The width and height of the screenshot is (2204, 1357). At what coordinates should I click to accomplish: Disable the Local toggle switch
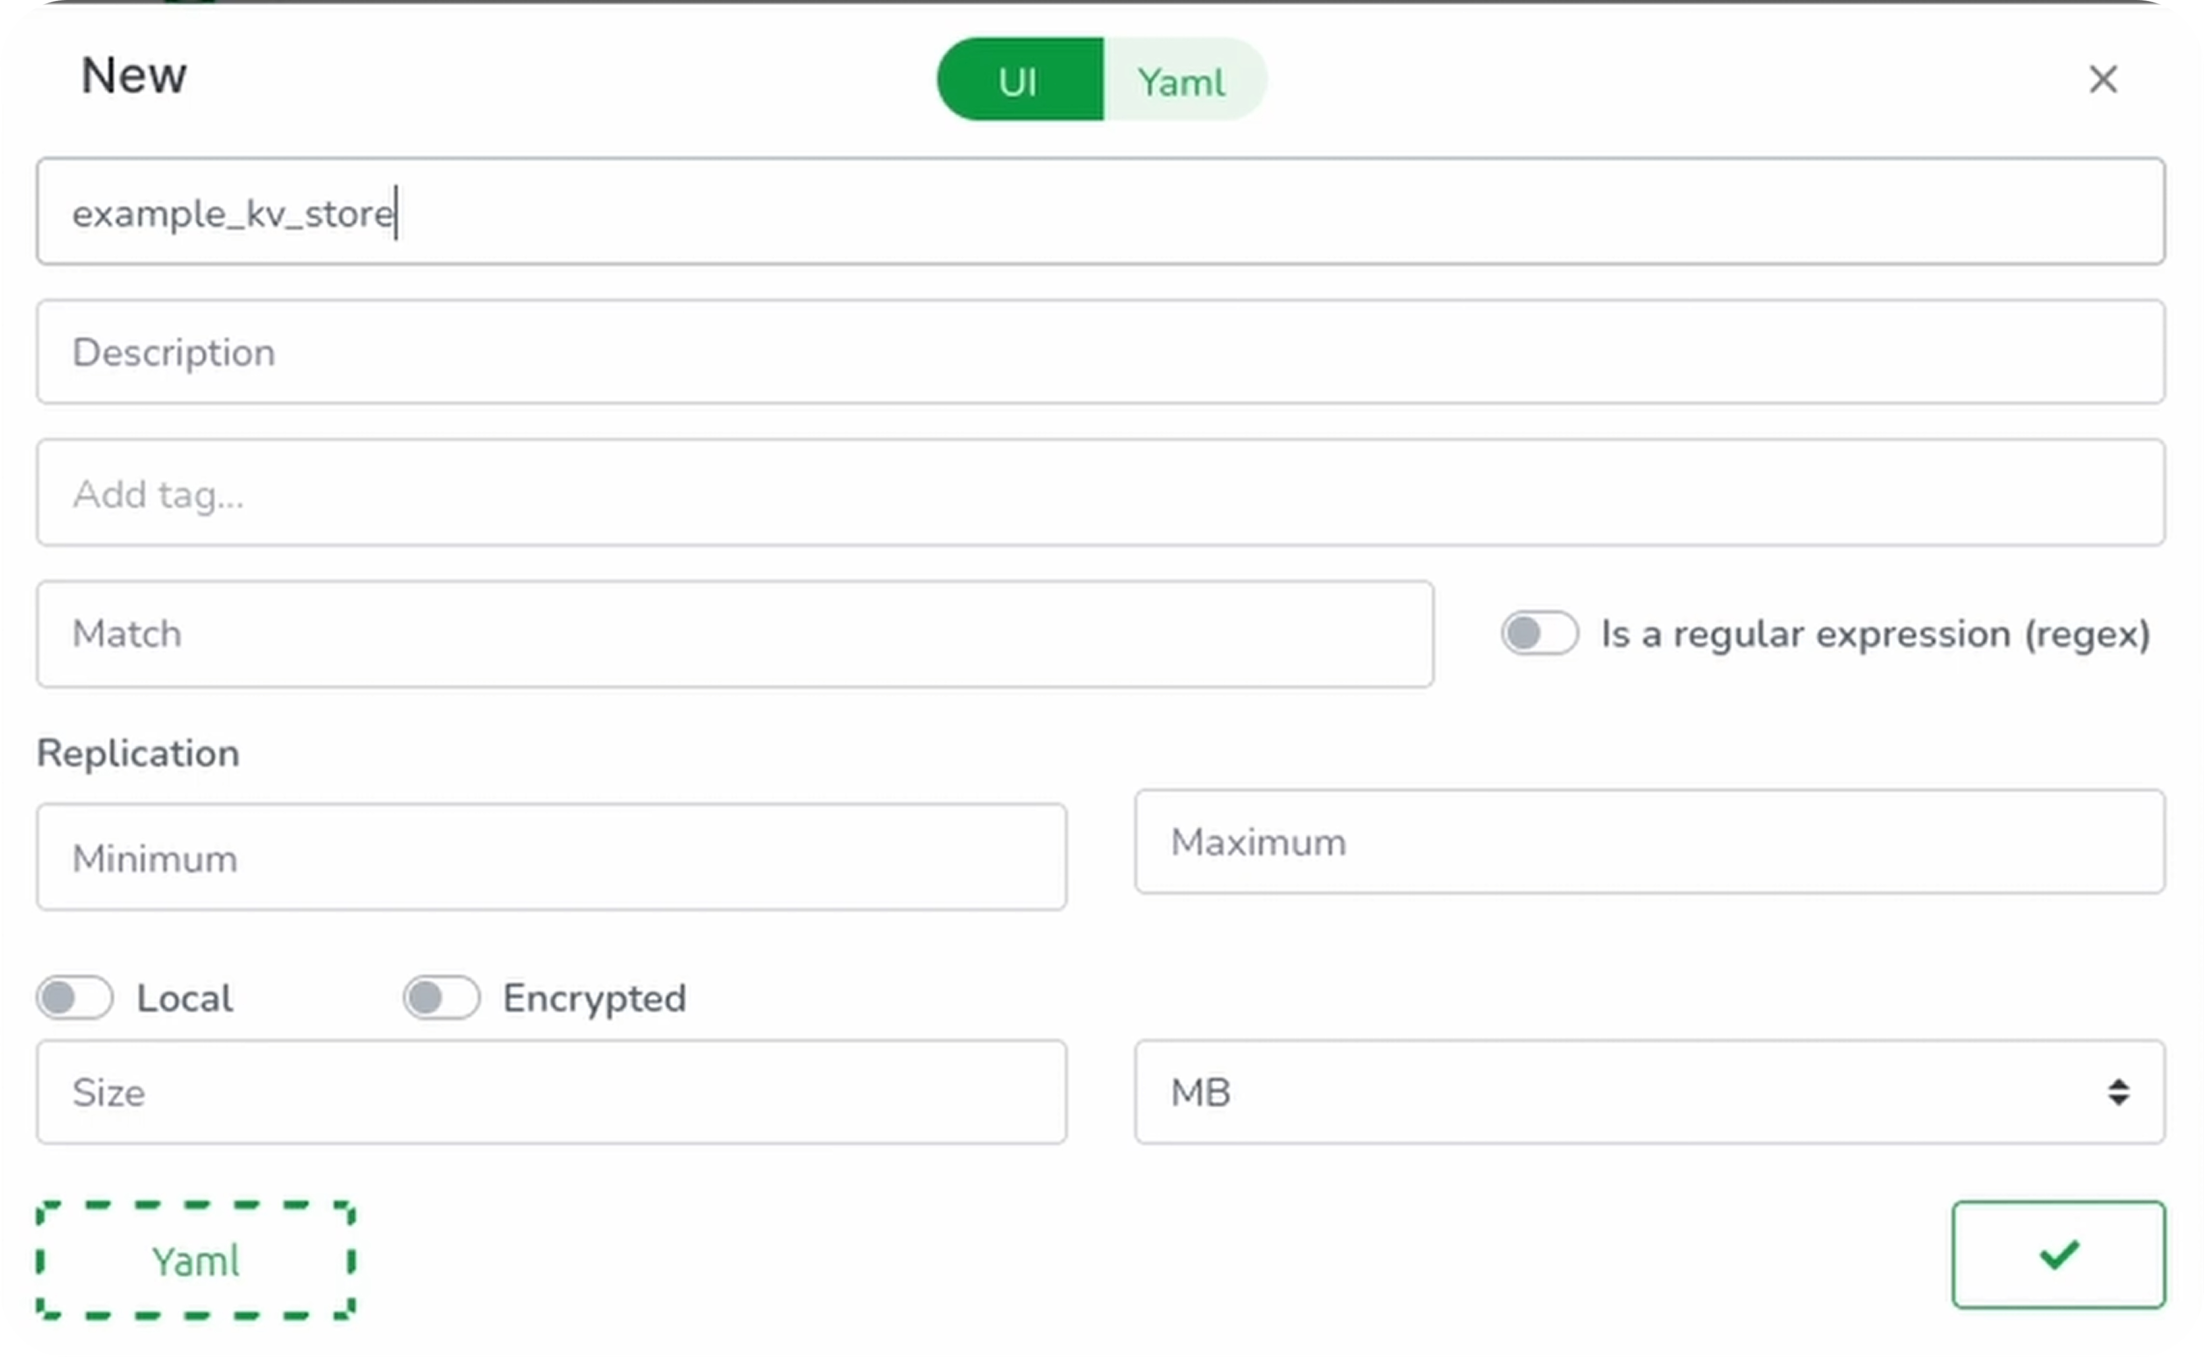click(x=74, y=997)
